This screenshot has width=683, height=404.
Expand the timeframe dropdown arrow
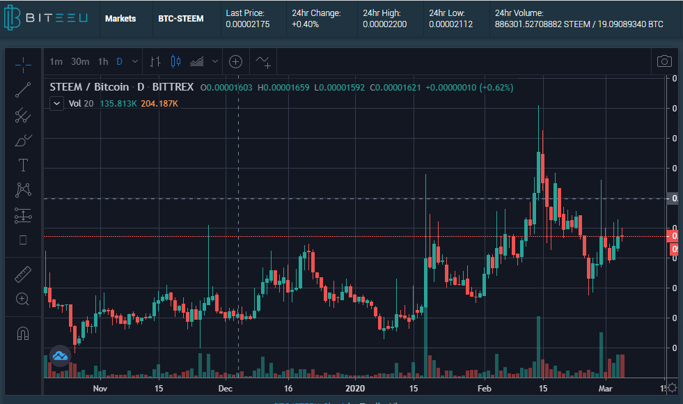(x=135, y=61)
